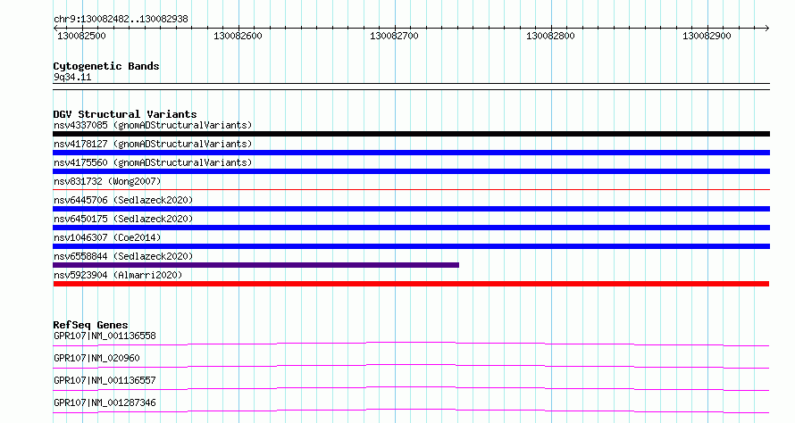The height and width of the screenshot is (423, 795).
Task: Open the RefSeq Genes track title
Action: pos(90,325)
